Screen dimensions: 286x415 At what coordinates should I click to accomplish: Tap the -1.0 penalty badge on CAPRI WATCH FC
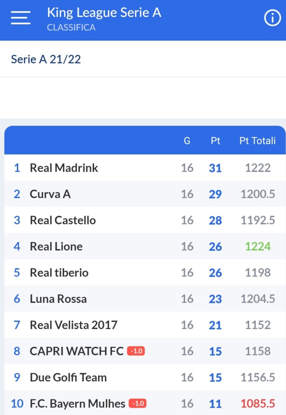point(136,351)
